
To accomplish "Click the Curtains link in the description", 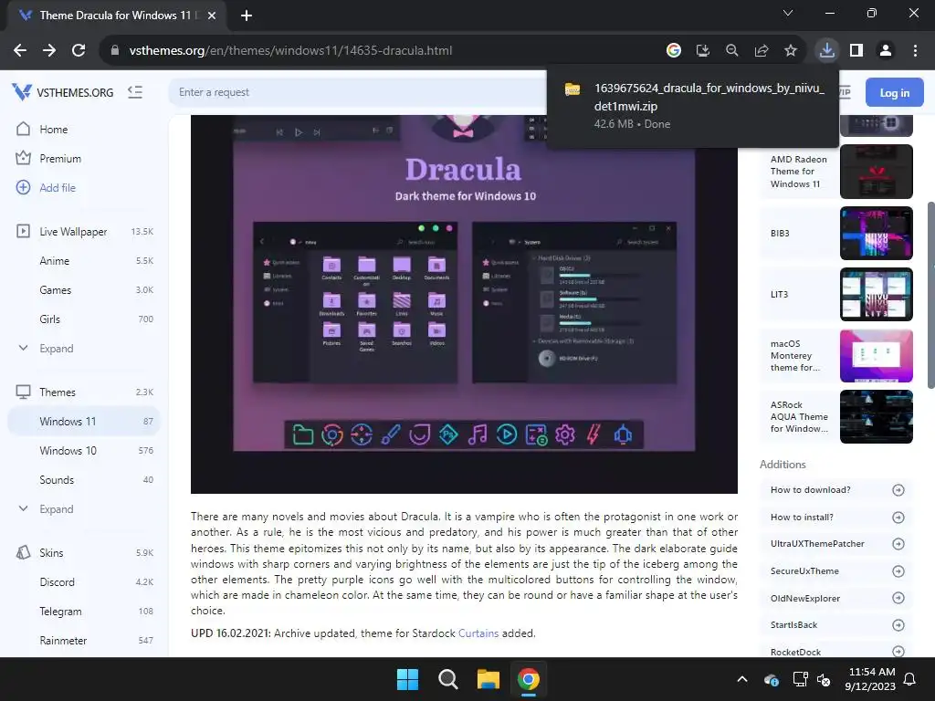I will (478, 633).
